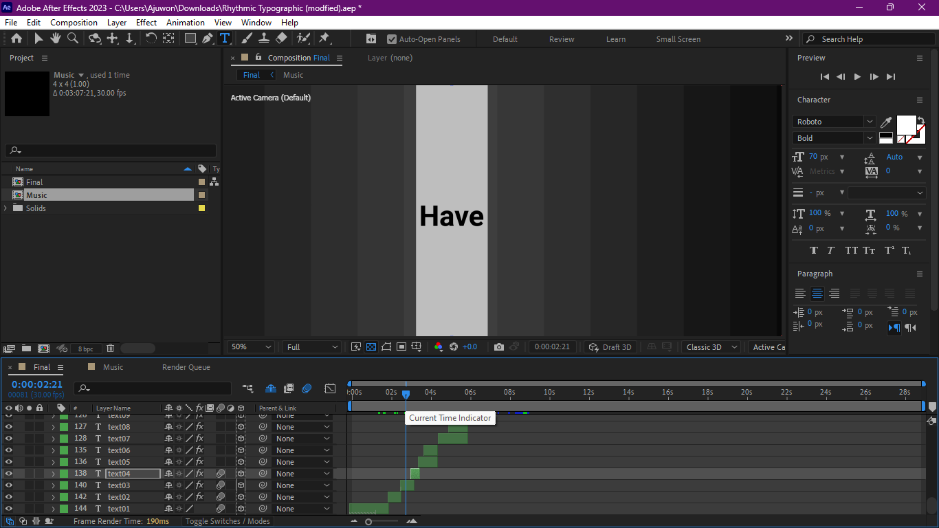The width and height of the screenshot is (939, 528).
Task: Click the Search Help field
Action: (868, 39)
